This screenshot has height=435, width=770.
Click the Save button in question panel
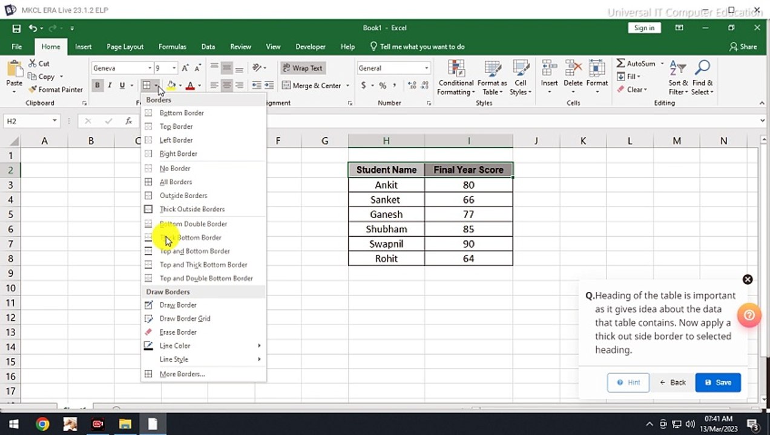(x=718, y=382)
